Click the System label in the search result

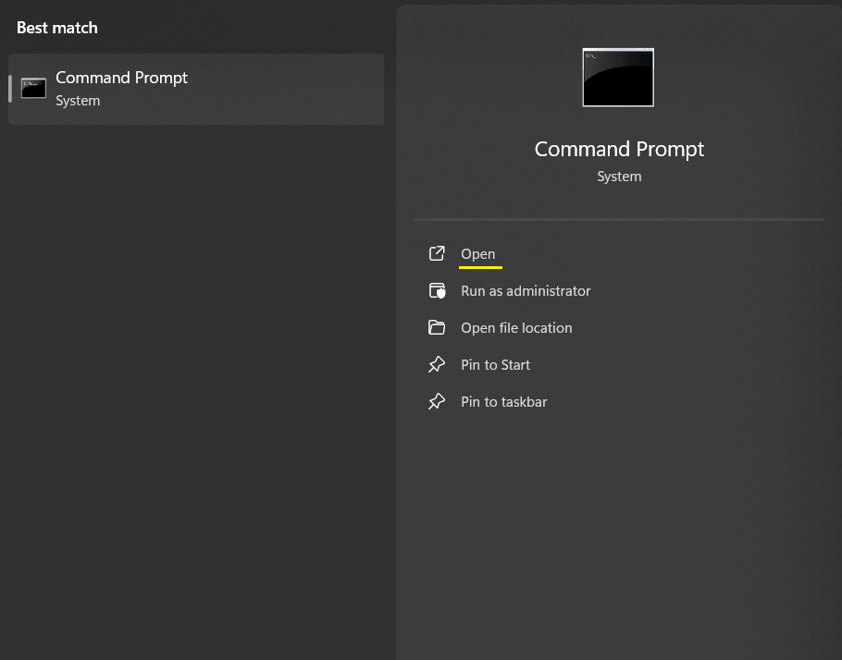78,100
